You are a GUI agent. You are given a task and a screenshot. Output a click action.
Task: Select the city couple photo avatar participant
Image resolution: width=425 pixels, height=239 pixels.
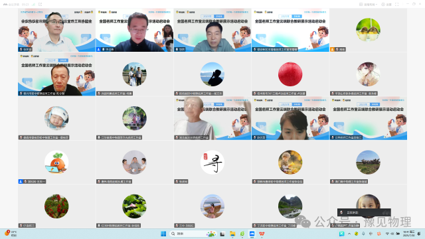[134, 74]
